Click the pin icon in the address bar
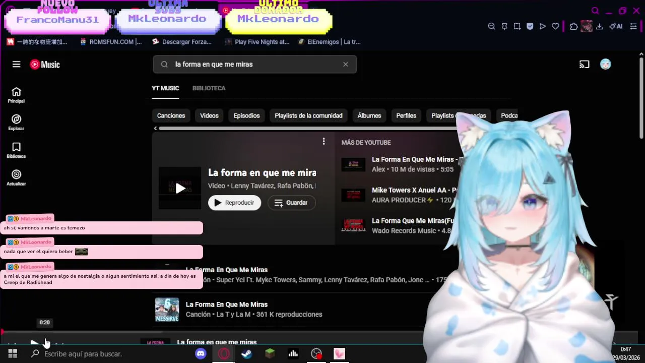The image size is (645, 363). (x=504, y=26)
